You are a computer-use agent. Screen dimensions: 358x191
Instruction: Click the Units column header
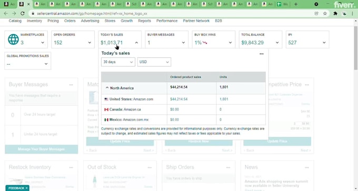click(x=223, y=77)
